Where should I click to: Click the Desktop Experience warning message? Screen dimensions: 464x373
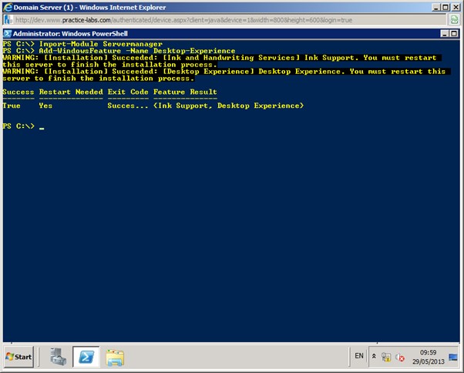(227, 75)
